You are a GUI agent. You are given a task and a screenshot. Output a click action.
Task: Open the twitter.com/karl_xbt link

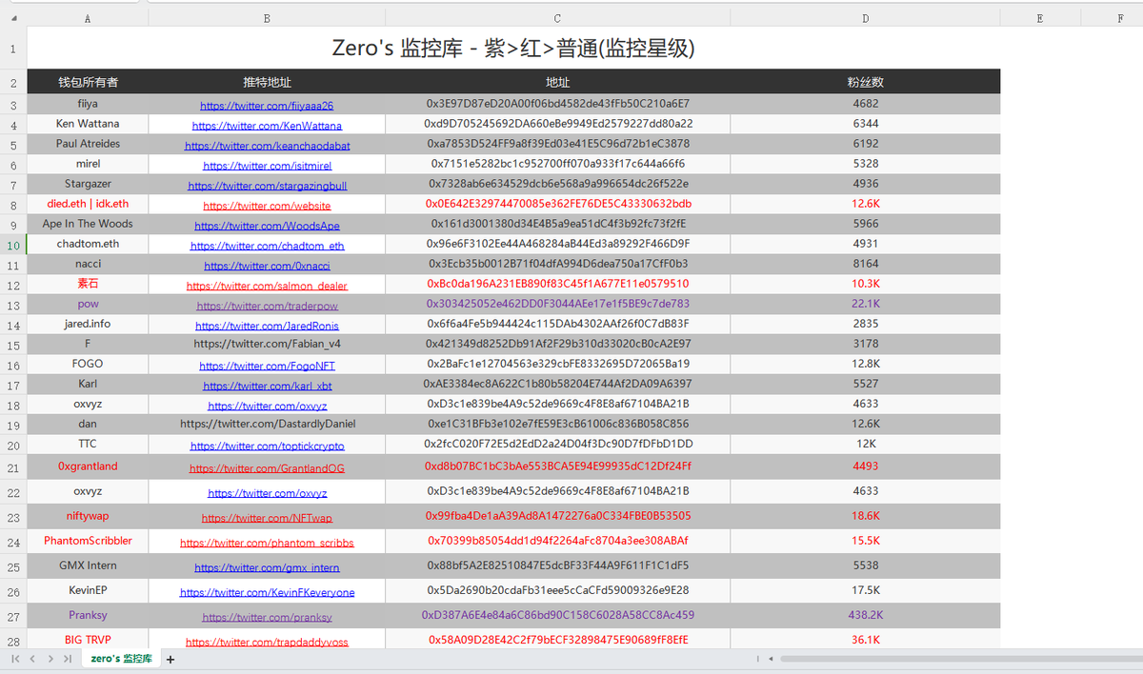click(x=267, y=386)
